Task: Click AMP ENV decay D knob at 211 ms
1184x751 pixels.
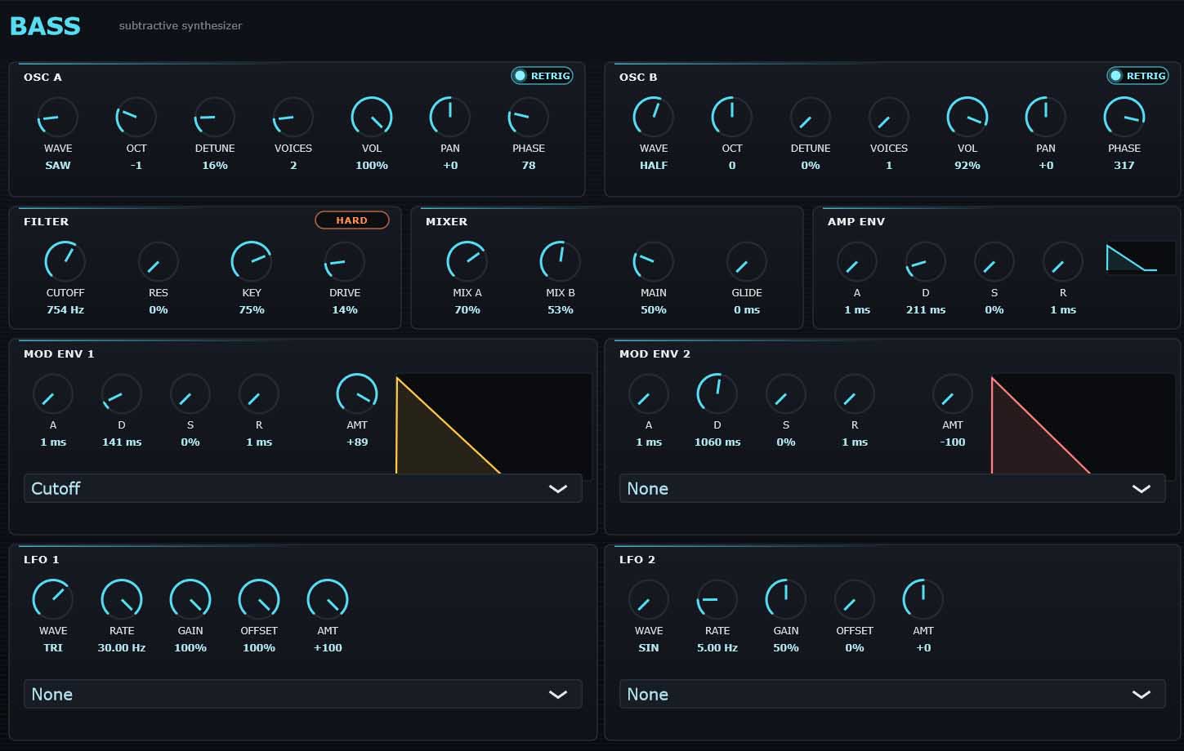Action: (x=926, y=262)
